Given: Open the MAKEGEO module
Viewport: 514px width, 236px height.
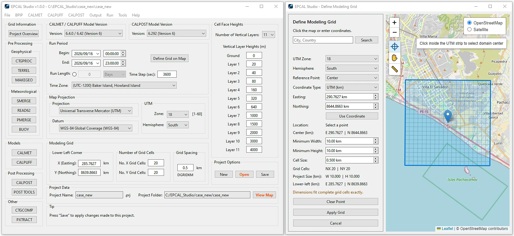Looking at the screenshot, I should pos(24,80).
